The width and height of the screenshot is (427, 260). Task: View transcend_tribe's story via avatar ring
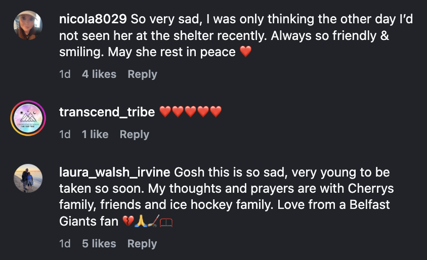[28, 119]
